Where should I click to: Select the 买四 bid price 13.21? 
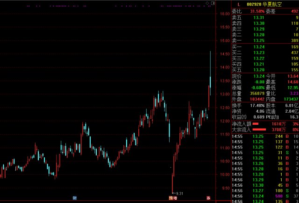[x=259, y=64]
